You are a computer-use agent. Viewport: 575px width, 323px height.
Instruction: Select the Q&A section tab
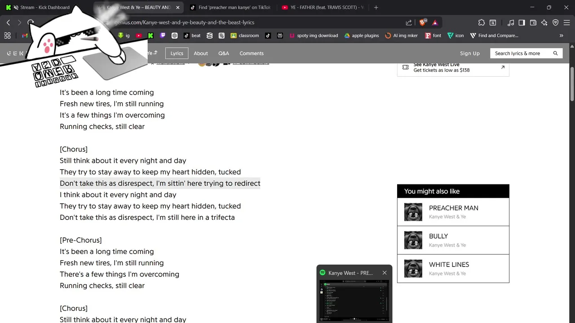pos(224,53)
